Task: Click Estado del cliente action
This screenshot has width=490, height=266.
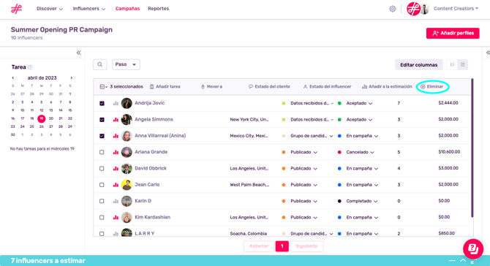Action: tap(269, 86)
